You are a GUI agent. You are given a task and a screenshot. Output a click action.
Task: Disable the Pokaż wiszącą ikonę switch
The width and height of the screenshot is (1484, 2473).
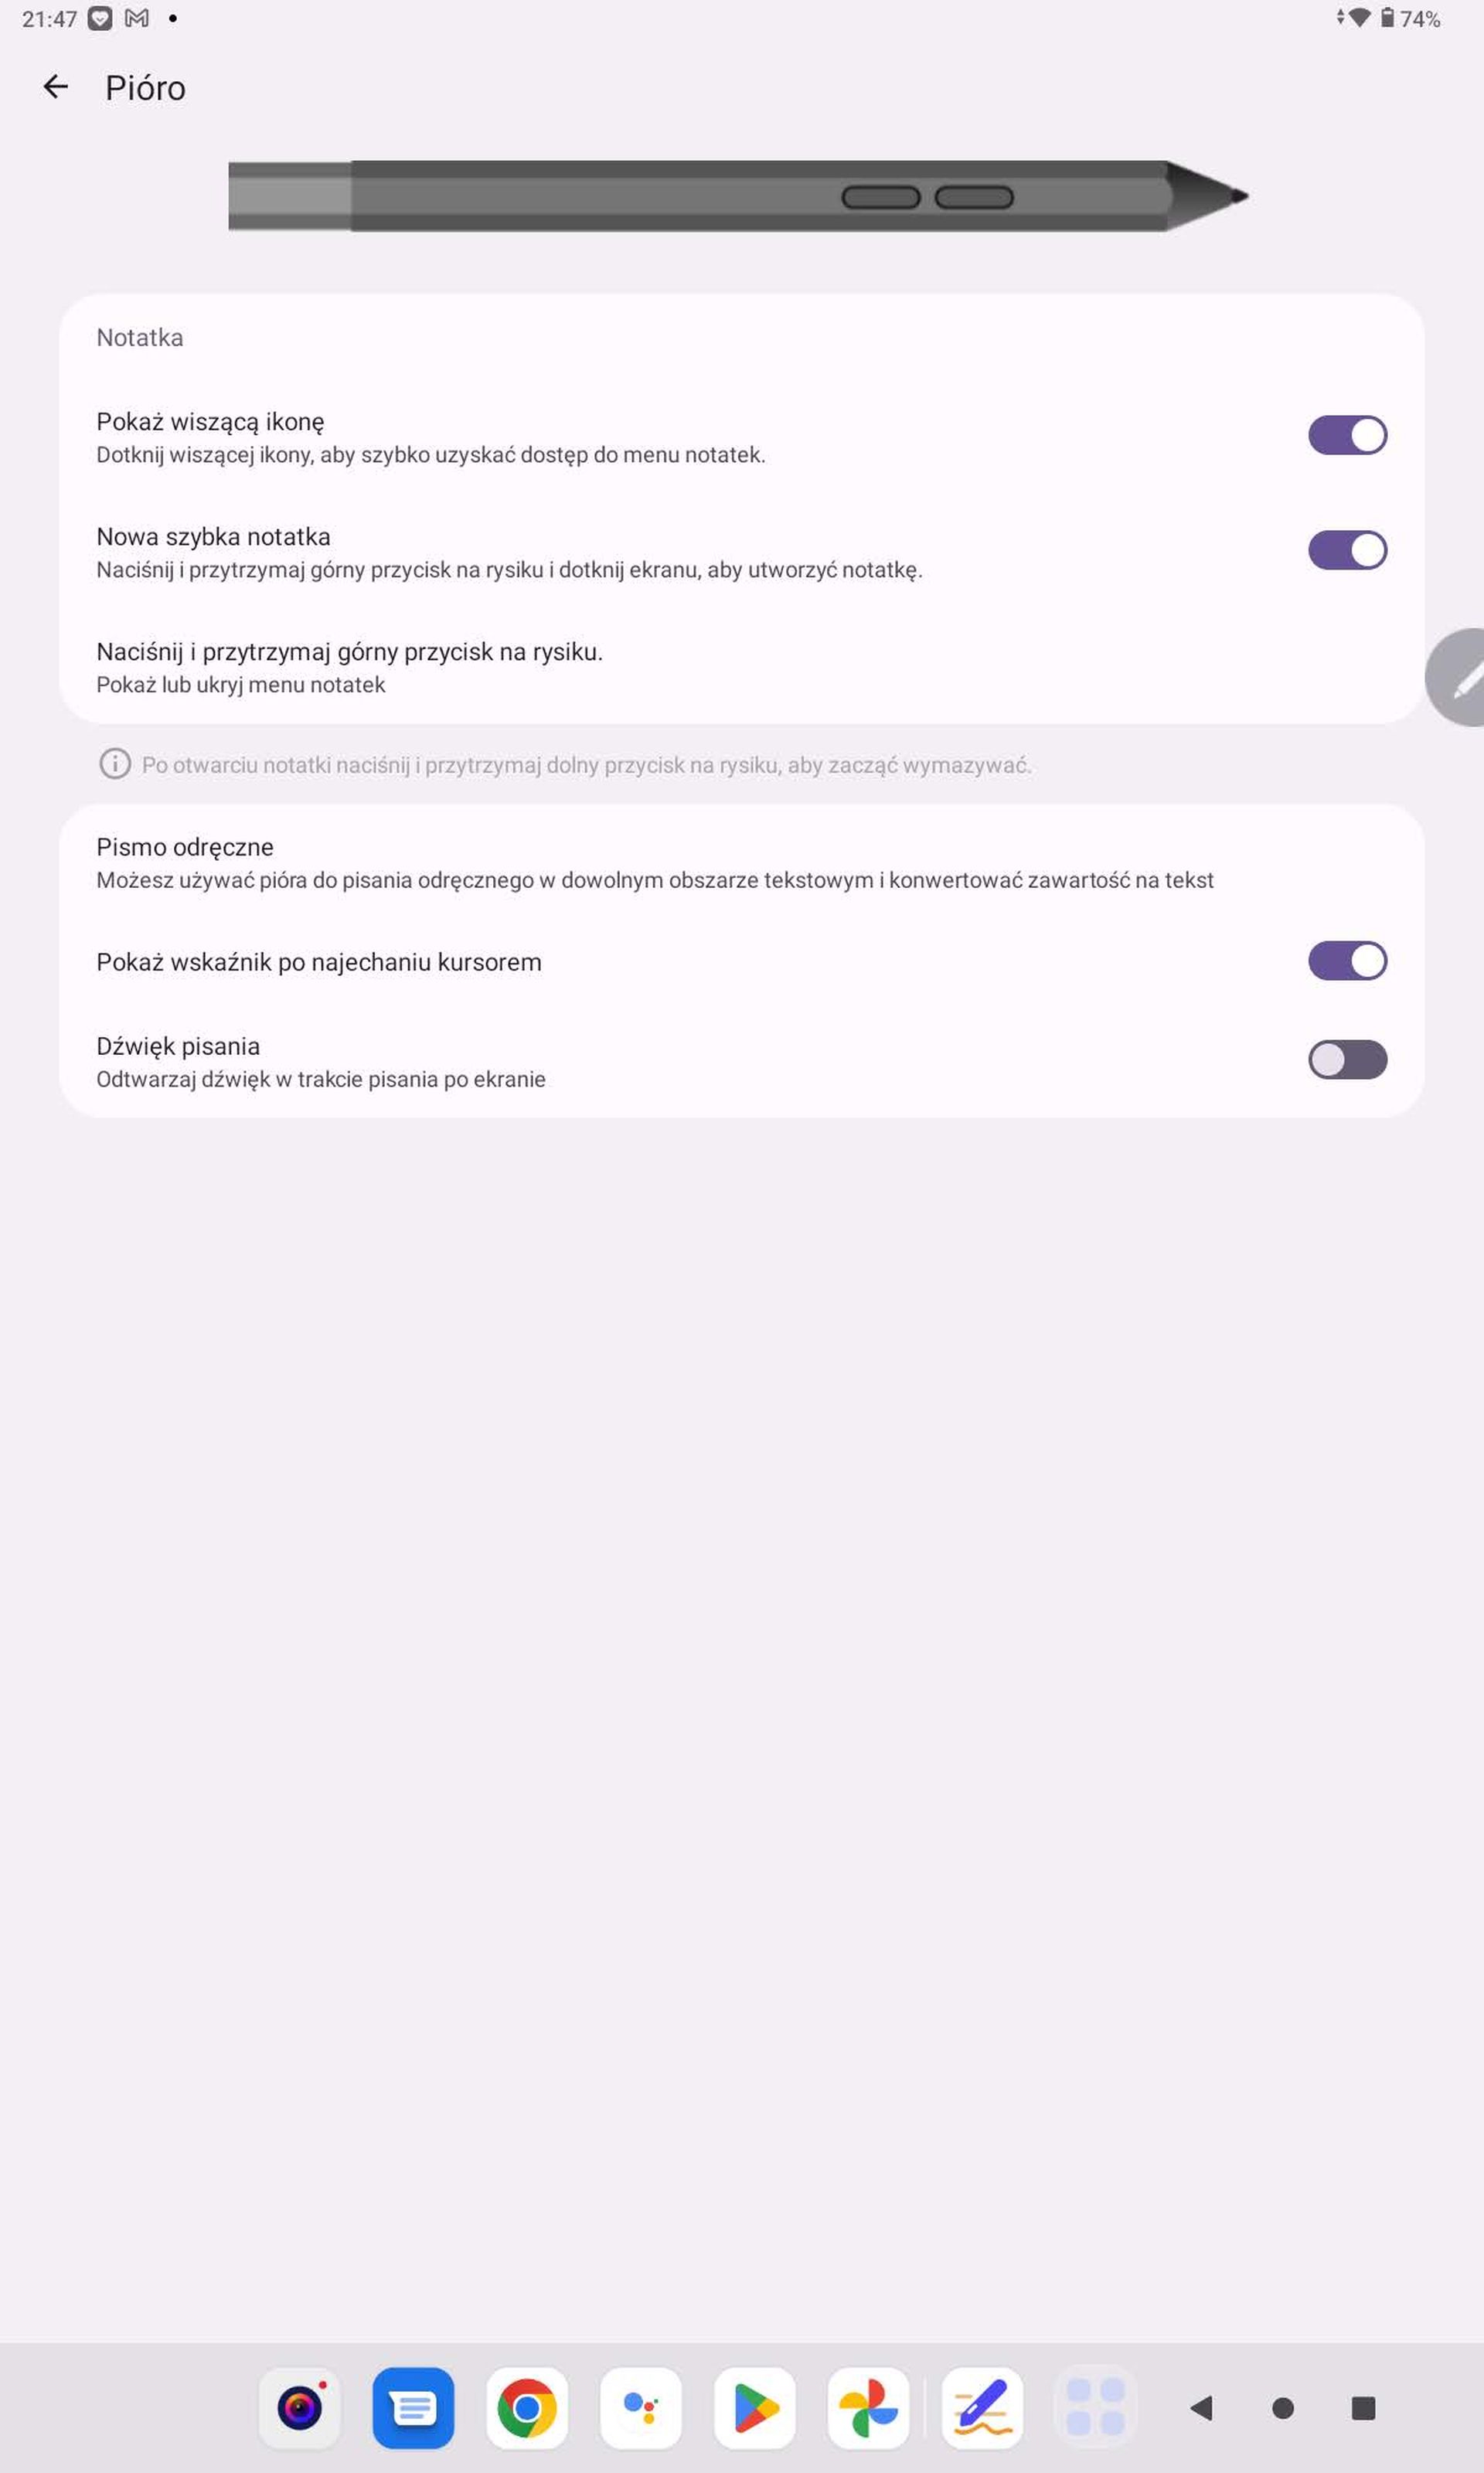1347,435
